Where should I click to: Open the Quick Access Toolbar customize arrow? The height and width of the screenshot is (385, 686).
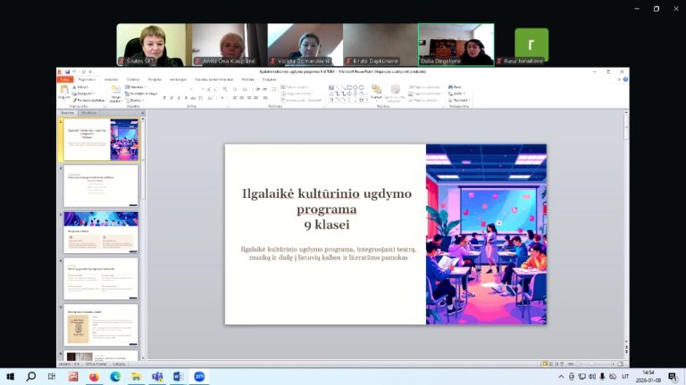click(x=90, y=71)
